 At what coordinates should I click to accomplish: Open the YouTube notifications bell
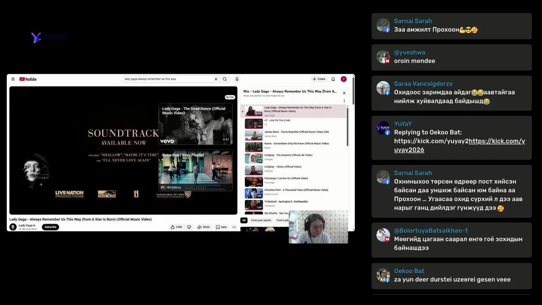point(333,79)
